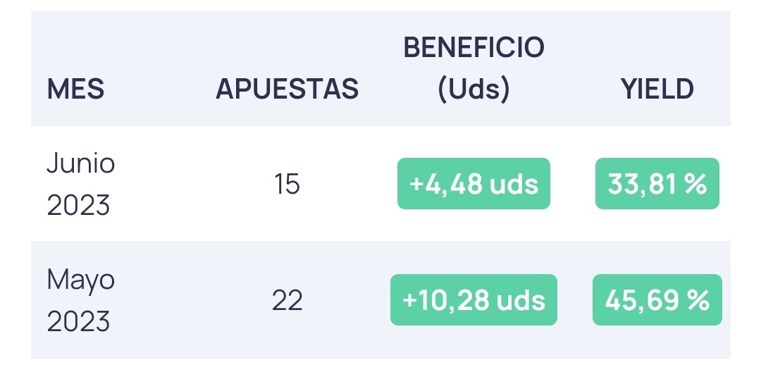Click the (Uds) label in header

(x=474, y=89)
